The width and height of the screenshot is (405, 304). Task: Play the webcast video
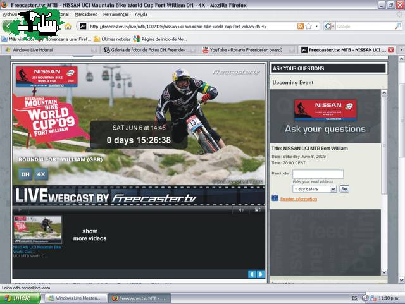tap(20, 210)
